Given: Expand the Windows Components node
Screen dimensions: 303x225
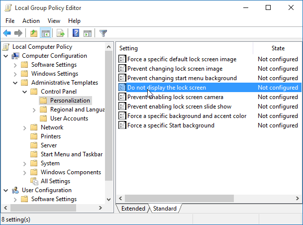Looking at the screenshot, I should click(25, 173).
